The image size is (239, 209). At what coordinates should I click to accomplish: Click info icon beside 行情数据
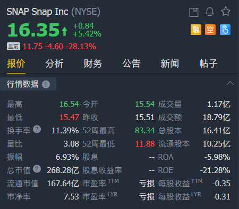[x=46, y=84]
